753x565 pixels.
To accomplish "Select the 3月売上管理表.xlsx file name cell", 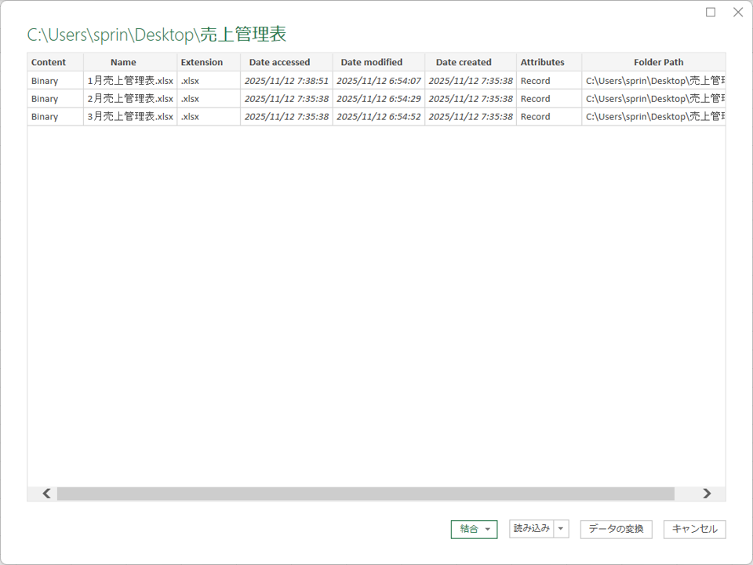I will (130, 117).
